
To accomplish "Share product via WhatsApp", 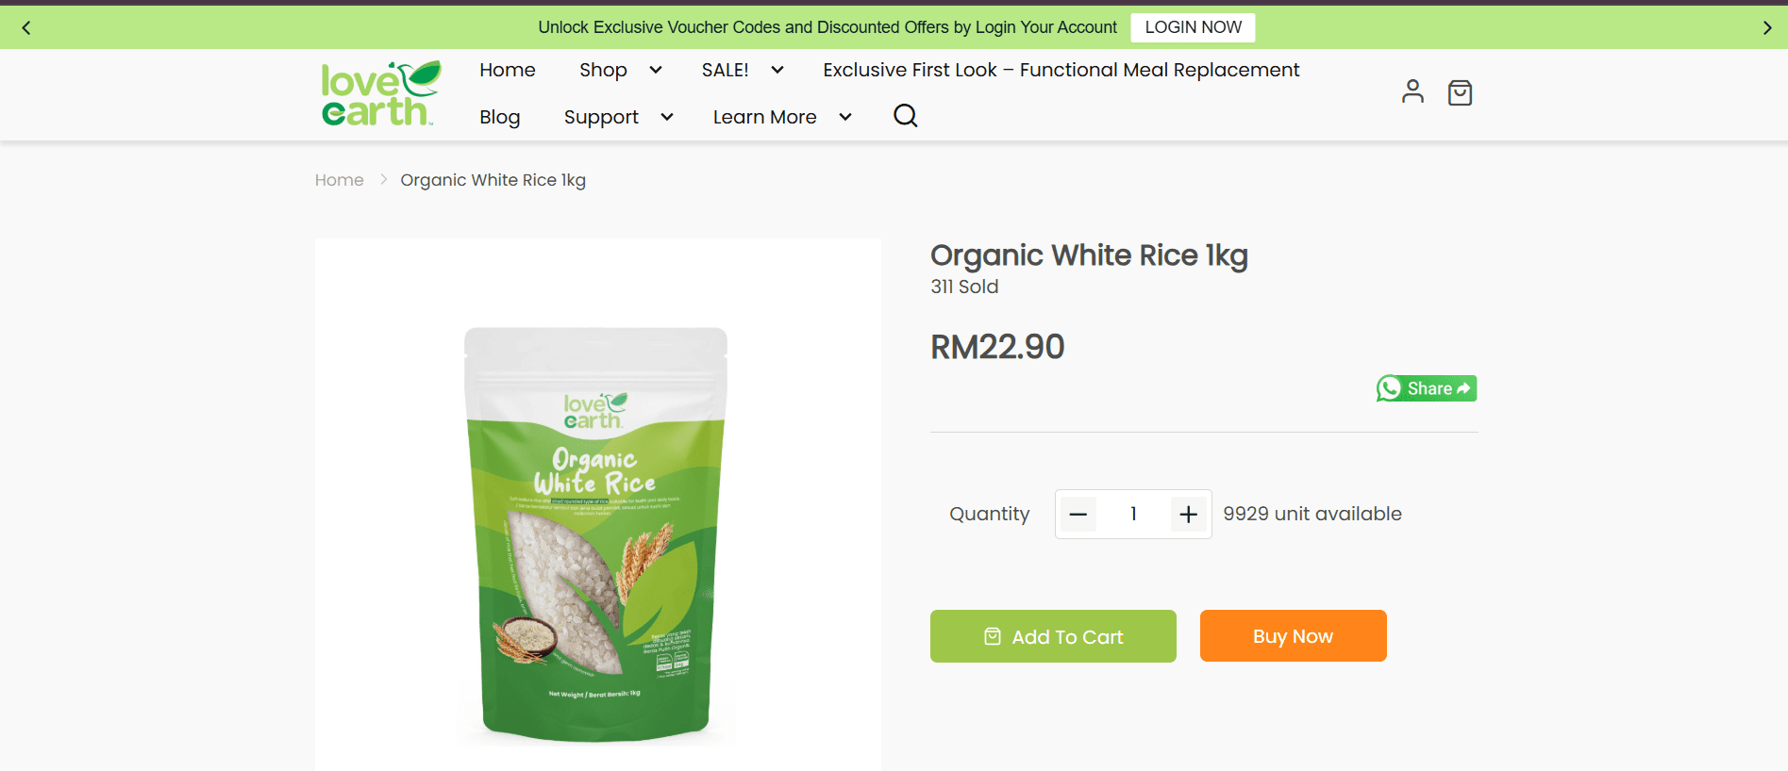I will coord(1426,388).
